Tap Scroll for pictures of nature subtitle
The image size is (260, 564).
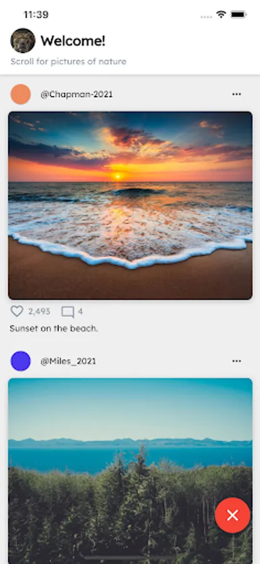[68, 61]
